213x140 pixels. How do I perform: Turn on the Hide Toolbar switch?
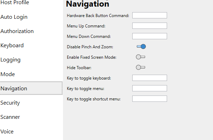tap(141, 67)
